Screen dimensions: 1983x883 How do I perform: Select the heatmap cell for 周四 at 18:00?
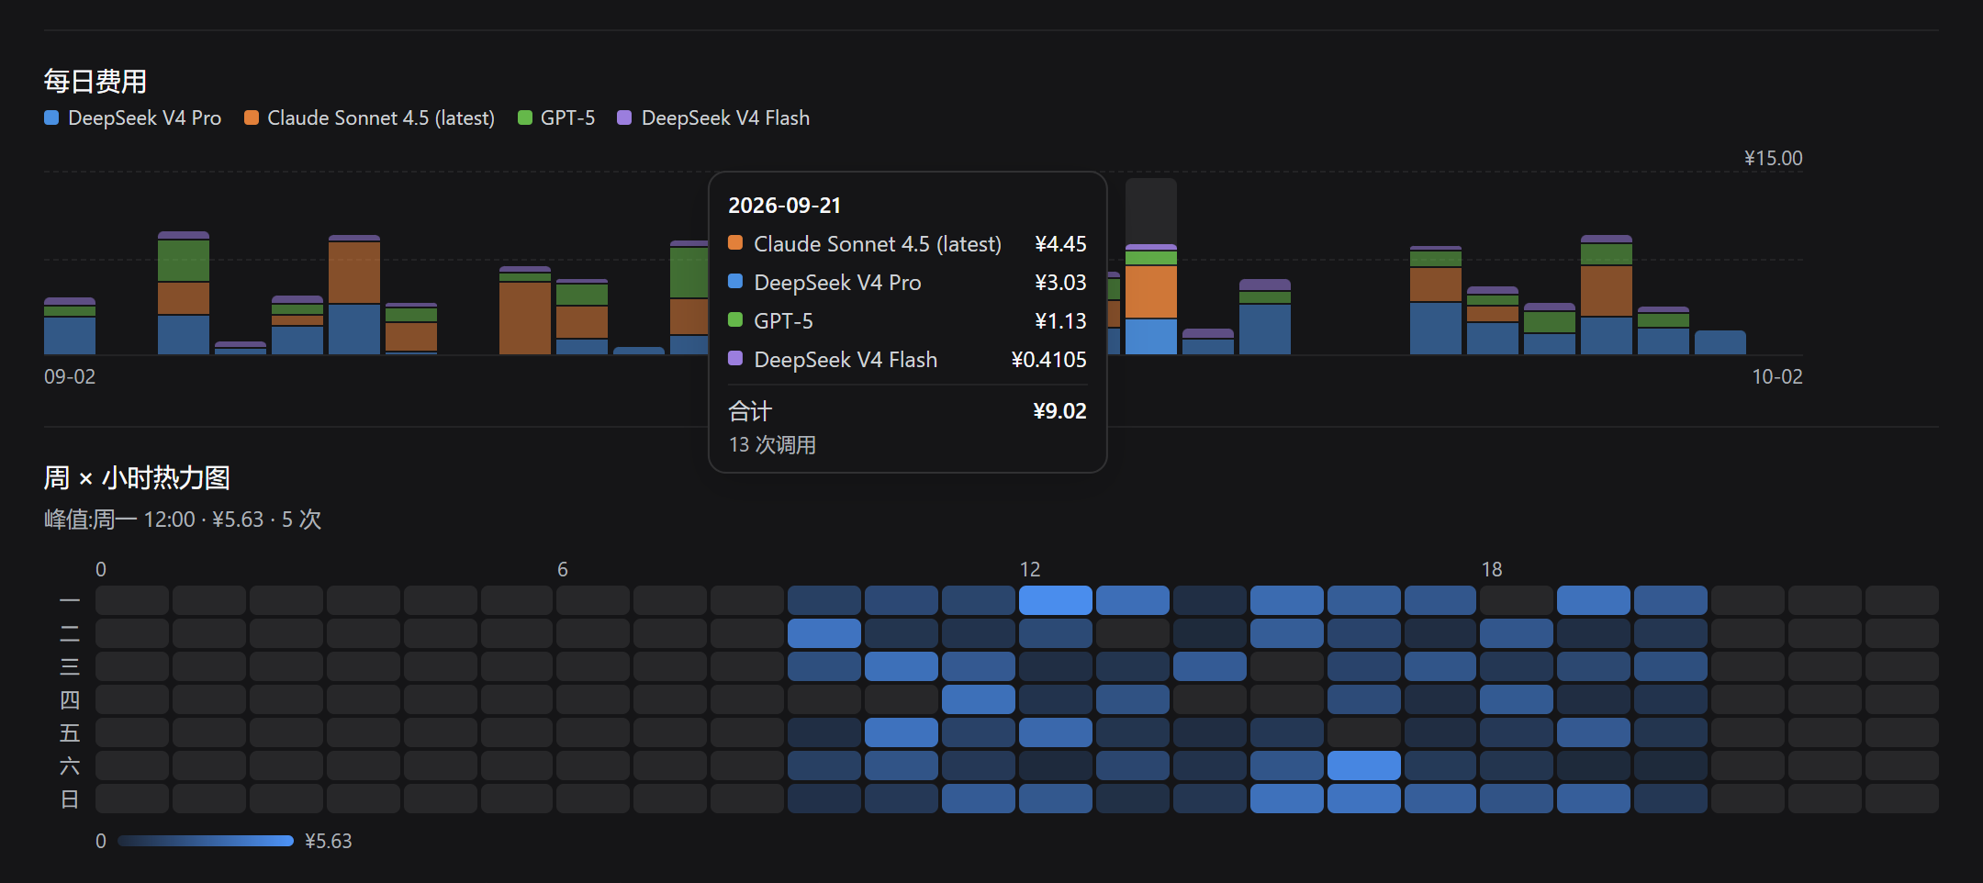(x=1517, y=699)
